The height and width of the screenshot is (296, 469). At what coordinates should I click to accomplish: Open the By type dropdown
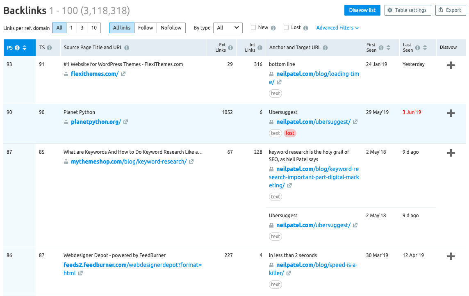228,28
